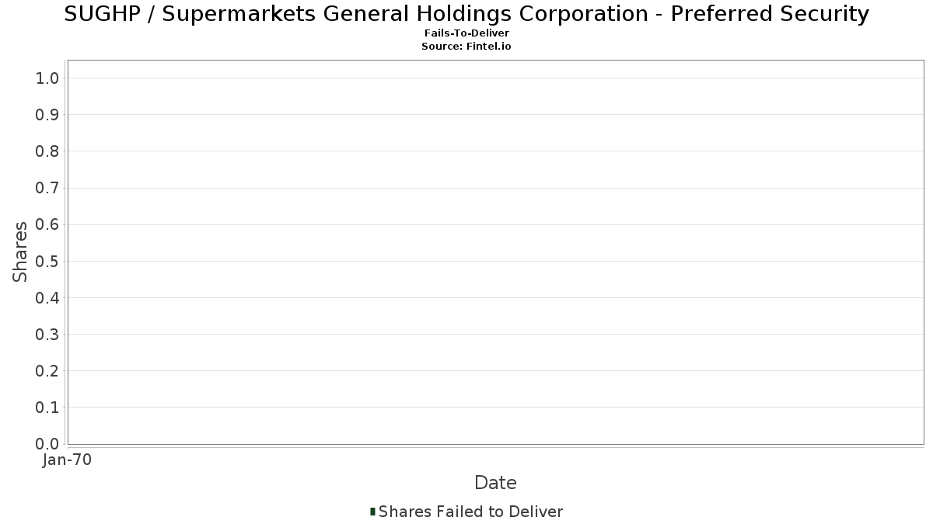The image size is (933, 524).
Task: Select the Fails-To-Deliver subtitle text
Action: tap(466, 33)
